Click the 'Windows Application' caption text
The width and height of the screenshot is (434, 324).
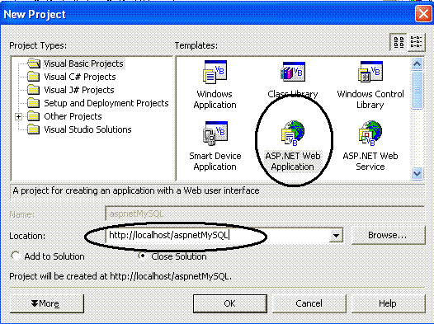[215, 100]
